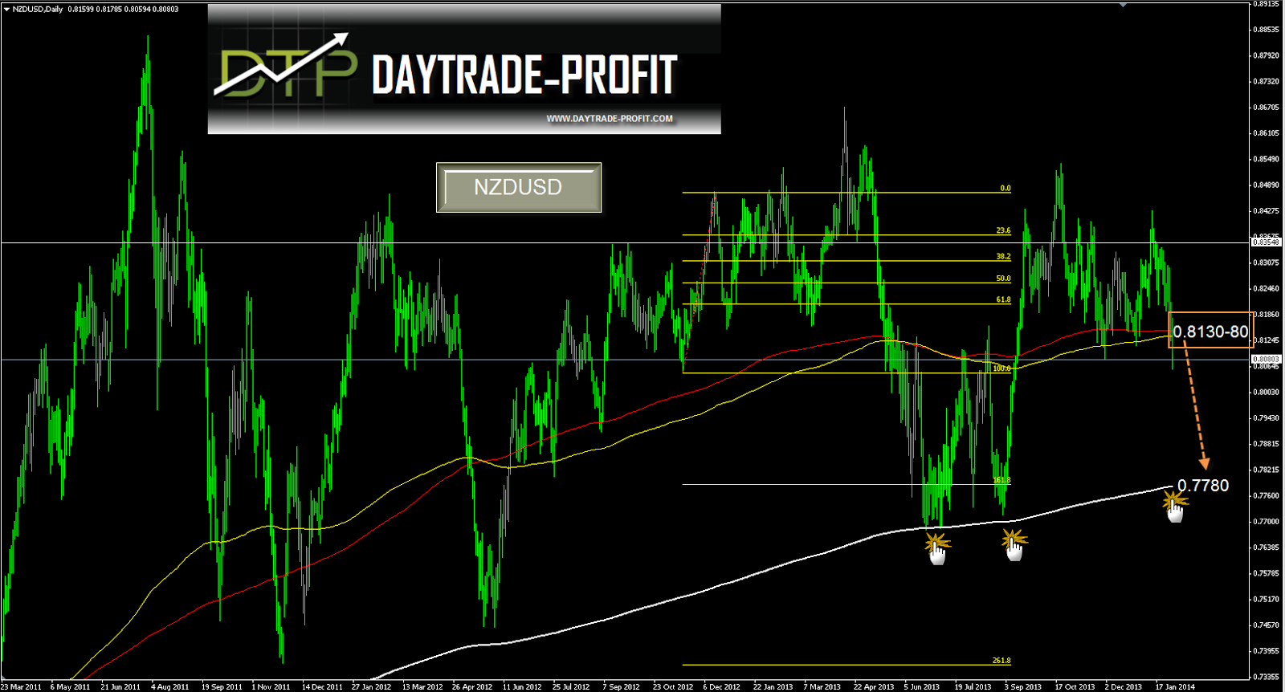Click the 0.87320 price on the scale
This screenshot has width=1285, height=692.
point(1267,81)
